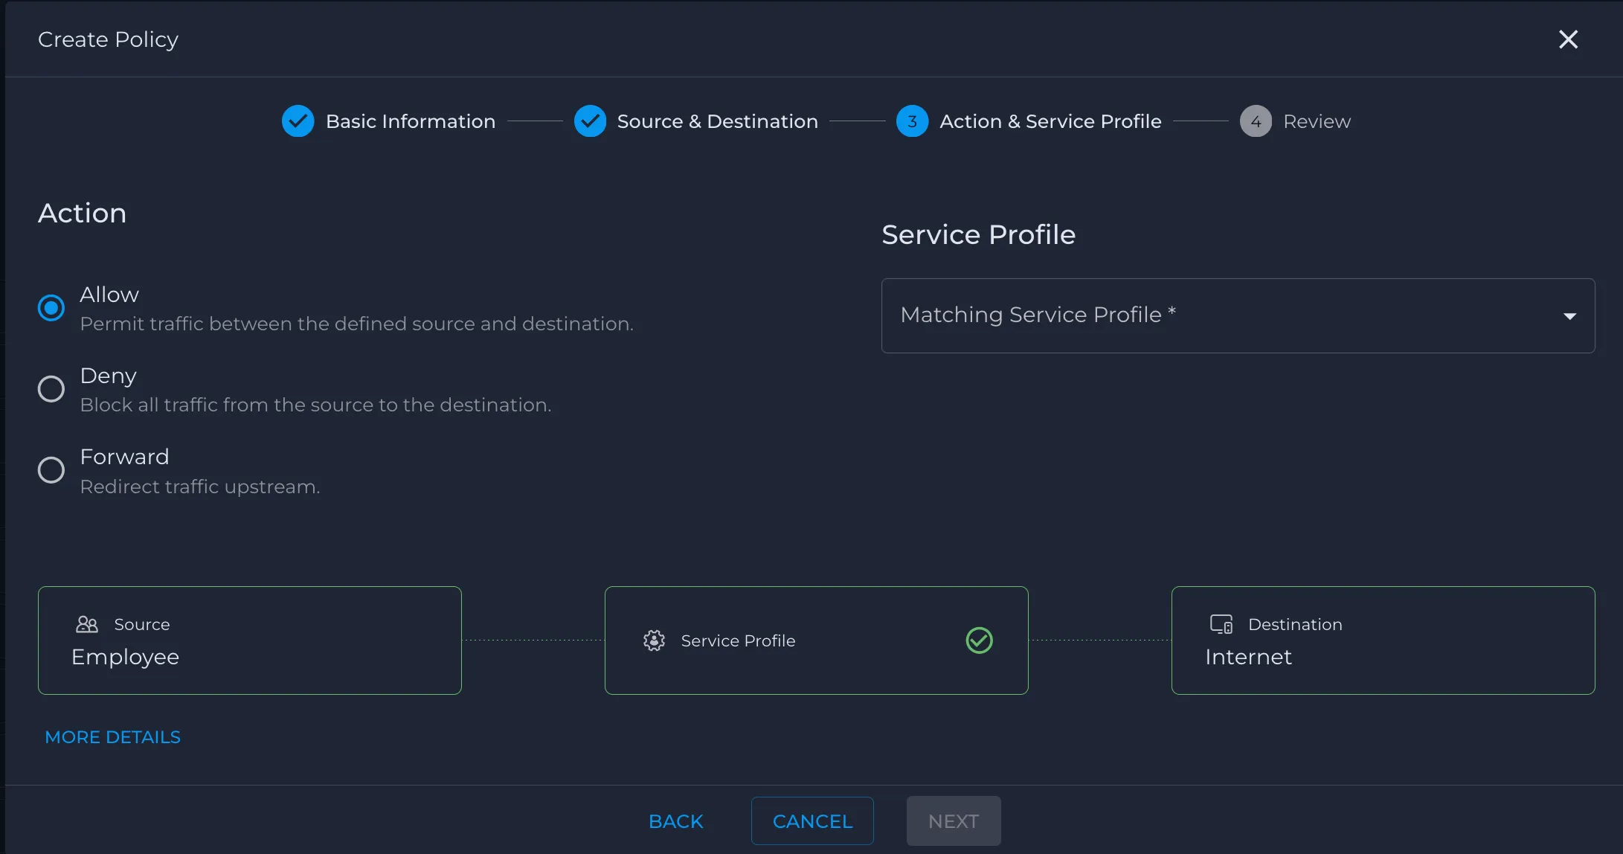1623x854 pixels.
Task: Click the Basic Information checkmark step icon
Action: (x=298, y=121)
